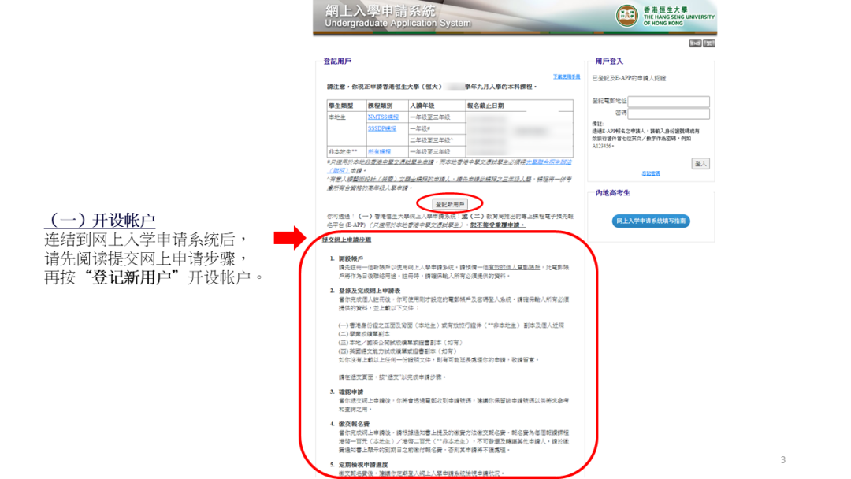Switch language with the Eng button
This screenshot has width=851, height=479.
695,43
